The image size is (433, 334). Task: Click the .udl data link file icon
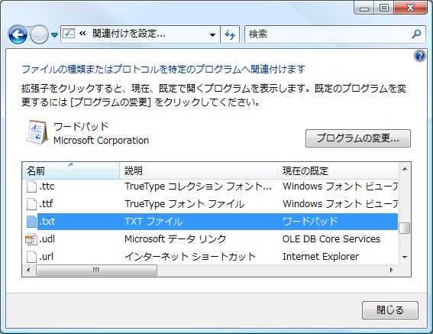click(31, 239)
